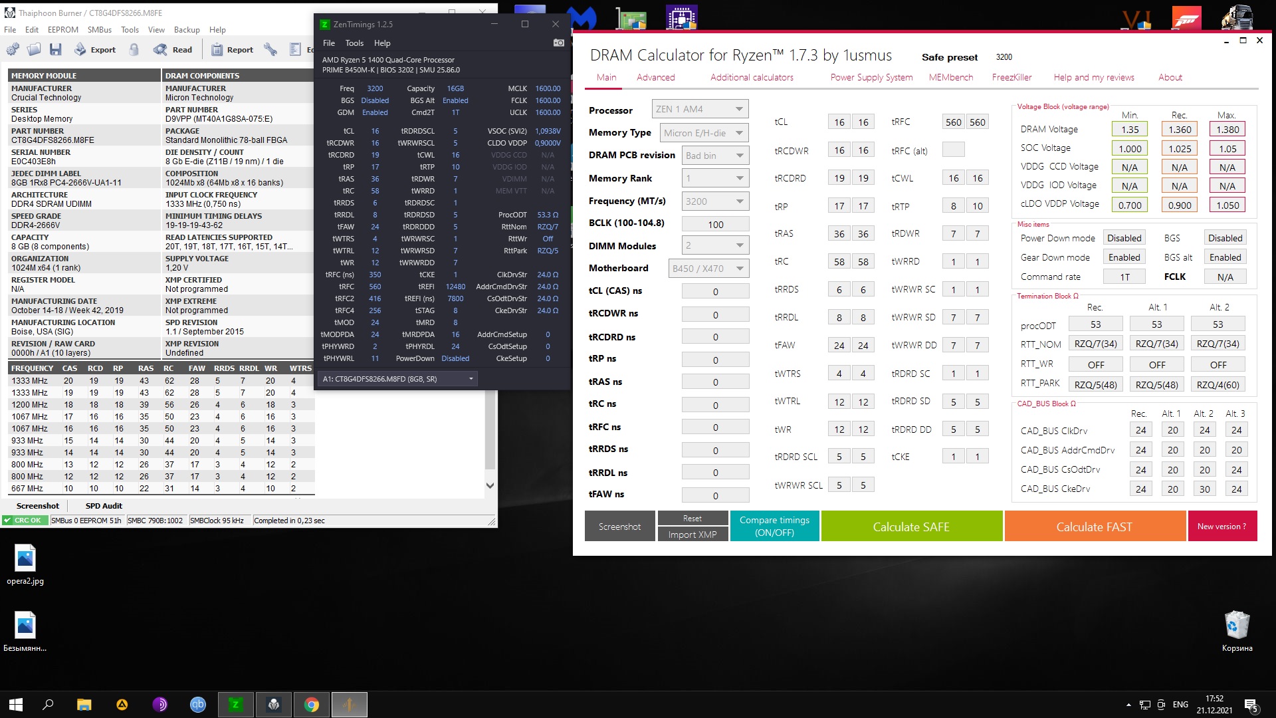Click the padlock icon in Thaiphoon toolbar
Screen dimensions: 1276x718
(x=134, y=49)
